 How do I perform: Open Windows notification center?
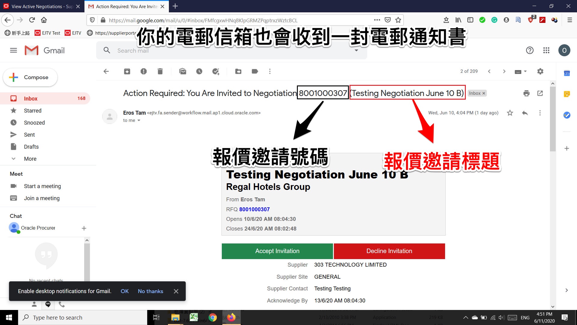[x=565, y=317]
